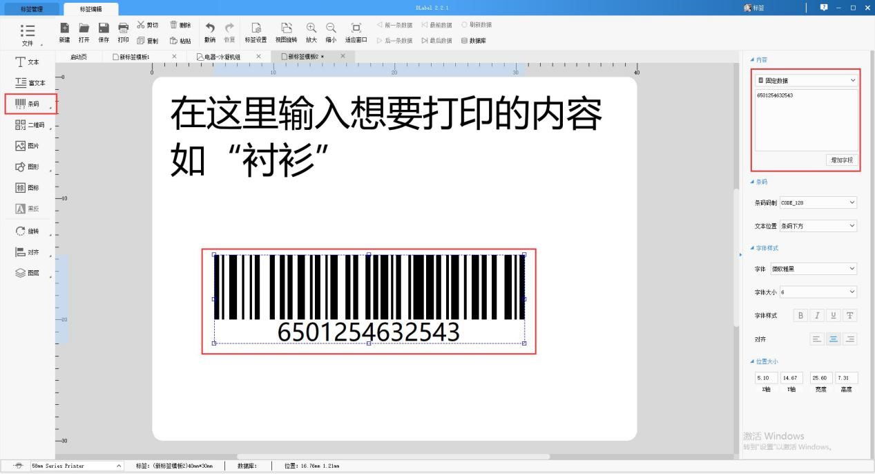
Task: Click the 放大 zoom in toolbar icon
Action: click(310, 31)
